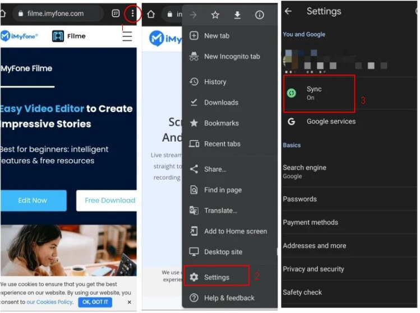Choose Find in page
The height and width of the screenshot is (313, 420).
coord(229,190)
